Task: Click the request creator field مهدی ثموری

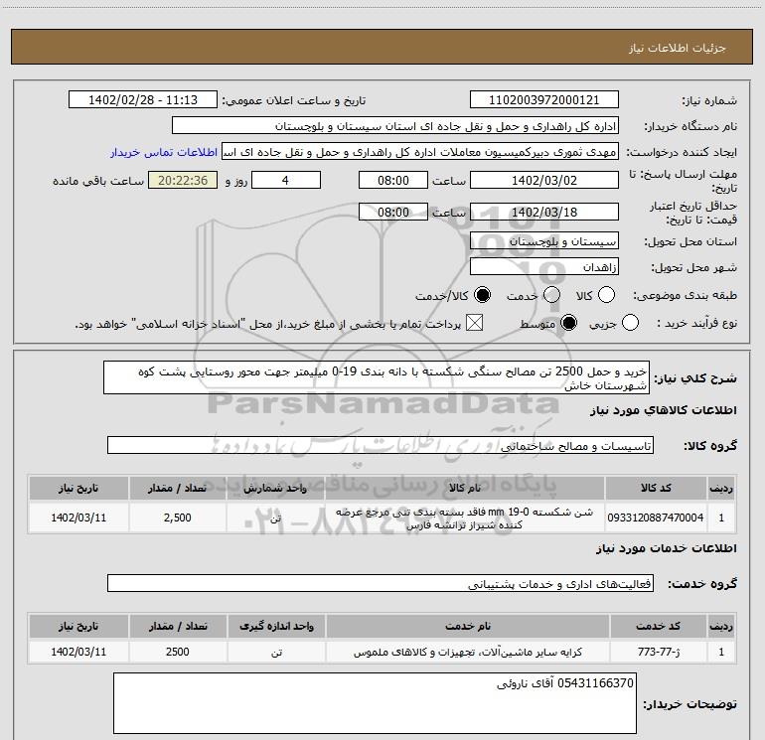Action: [420, 151]
